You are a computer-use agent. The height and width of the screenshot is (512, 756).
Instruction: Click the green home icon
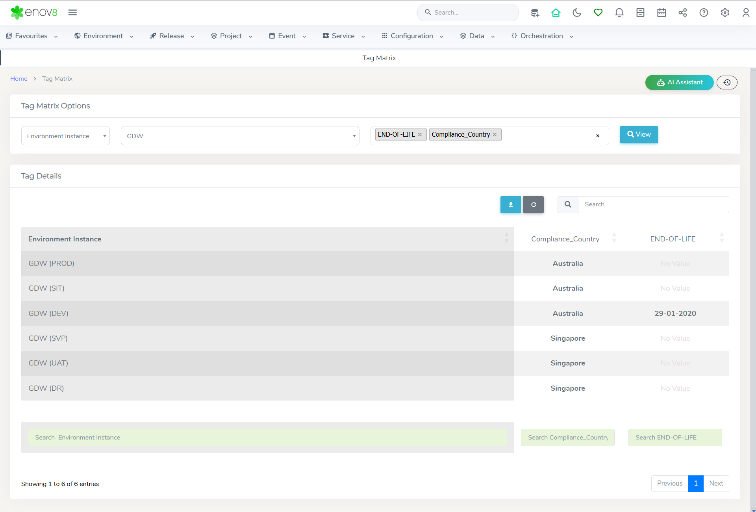(x=556, y=13)
